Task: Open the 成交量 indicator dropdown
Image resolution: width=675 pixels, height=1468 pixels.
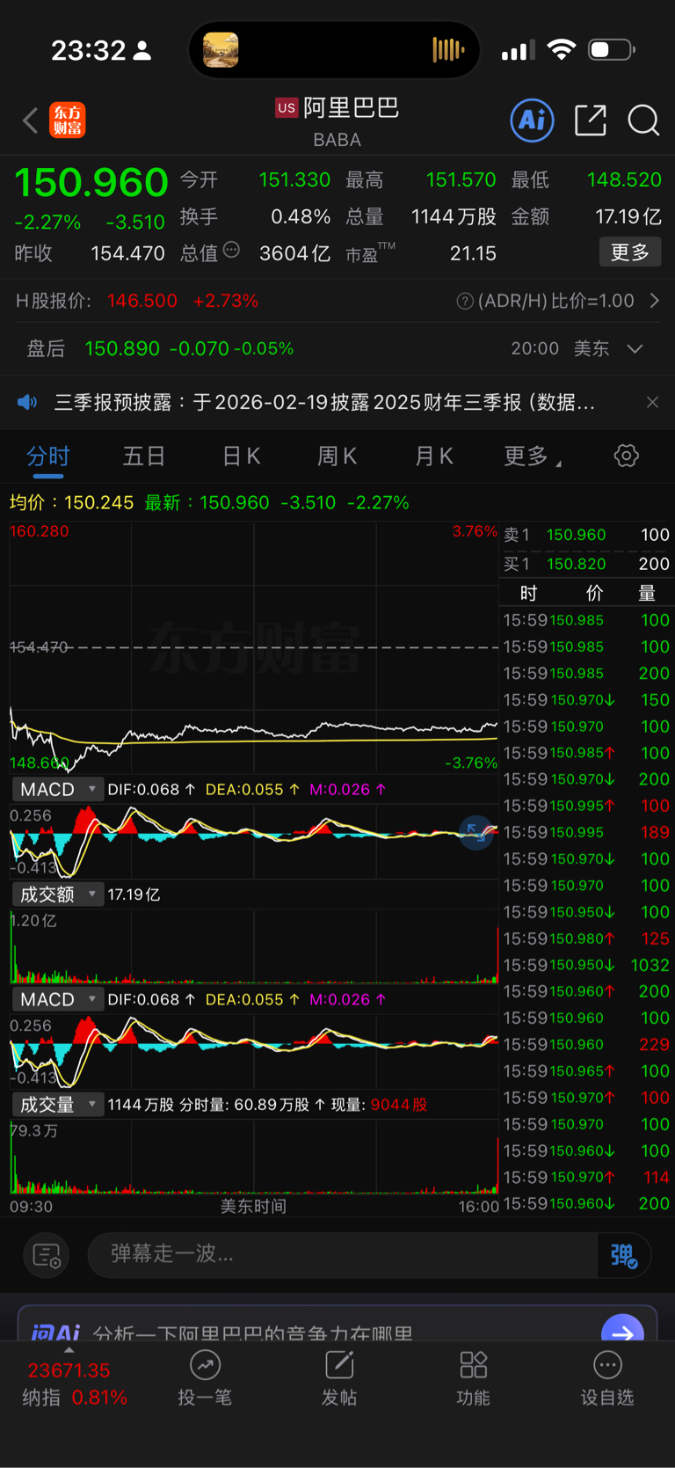Action: tap(57, 1104)
